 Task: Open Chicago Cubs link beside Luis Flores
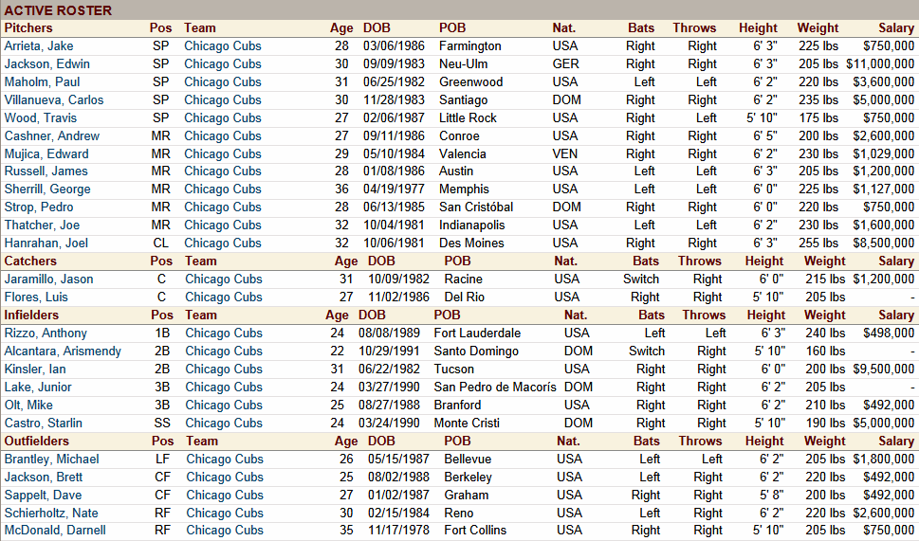[224, 297]
